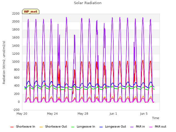The width and height of the screenshot is (176, 132).
Task: Click the 1800 y-axis tick label
Action: [16, 30]
